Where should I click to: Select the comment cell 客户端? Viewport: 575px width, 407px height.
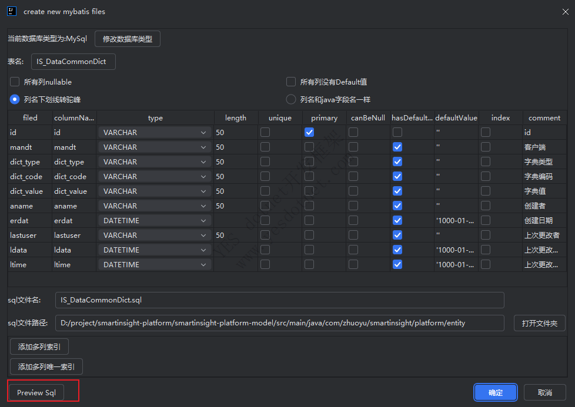pyautogui.click(x=544, y=147)
